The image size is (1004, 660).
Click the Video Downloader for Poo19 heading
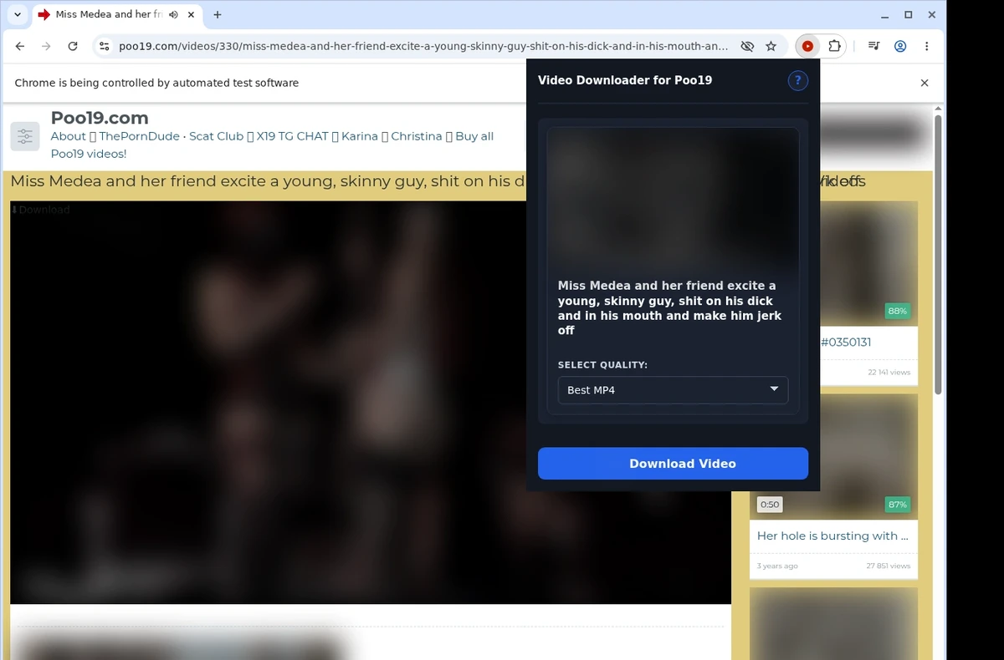click(x=625, y=80)
